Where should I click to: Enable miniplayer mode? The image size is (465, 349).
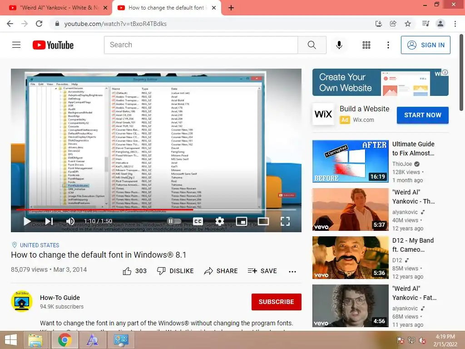pyautogui.click(x=242, y=221)
